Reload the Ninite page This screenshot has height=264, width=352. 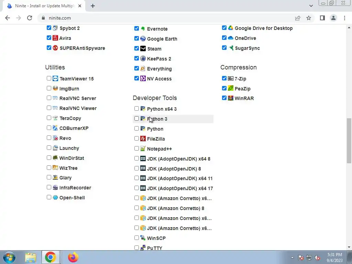30,18
